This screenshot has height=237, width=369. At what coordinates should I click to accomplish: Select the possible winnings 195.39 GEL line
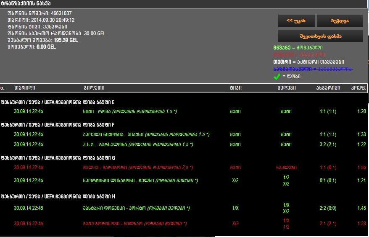[42, 40]
